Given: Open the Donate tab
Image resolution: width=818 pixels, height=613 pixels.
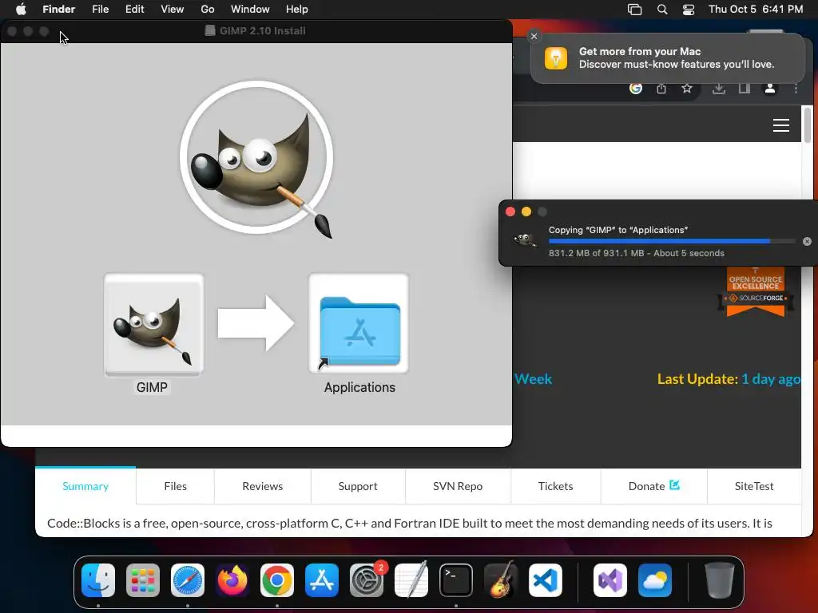Looking at the screenshot, I should (x=654, y=486).
